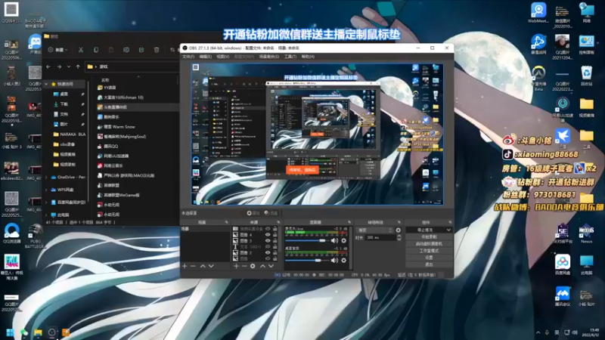Select WebMeet desktop icon
The image size is (605, 340).
[x=538, y=13]
